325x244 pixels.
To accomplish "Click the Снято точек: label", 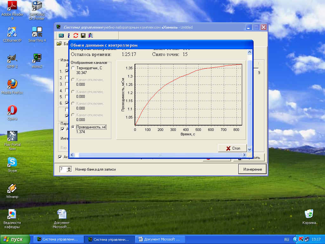I will (166, 54).
